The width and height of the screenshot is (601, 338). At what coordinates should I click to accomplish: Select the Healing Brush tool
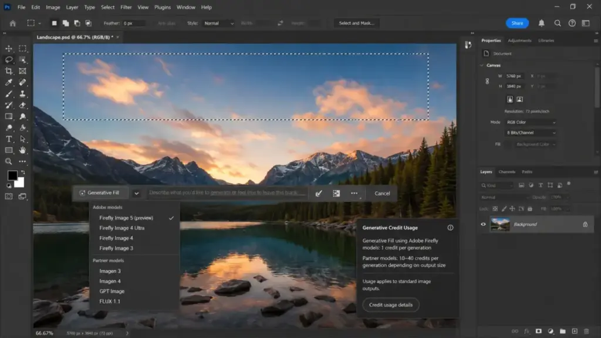(x=23, y=82)
